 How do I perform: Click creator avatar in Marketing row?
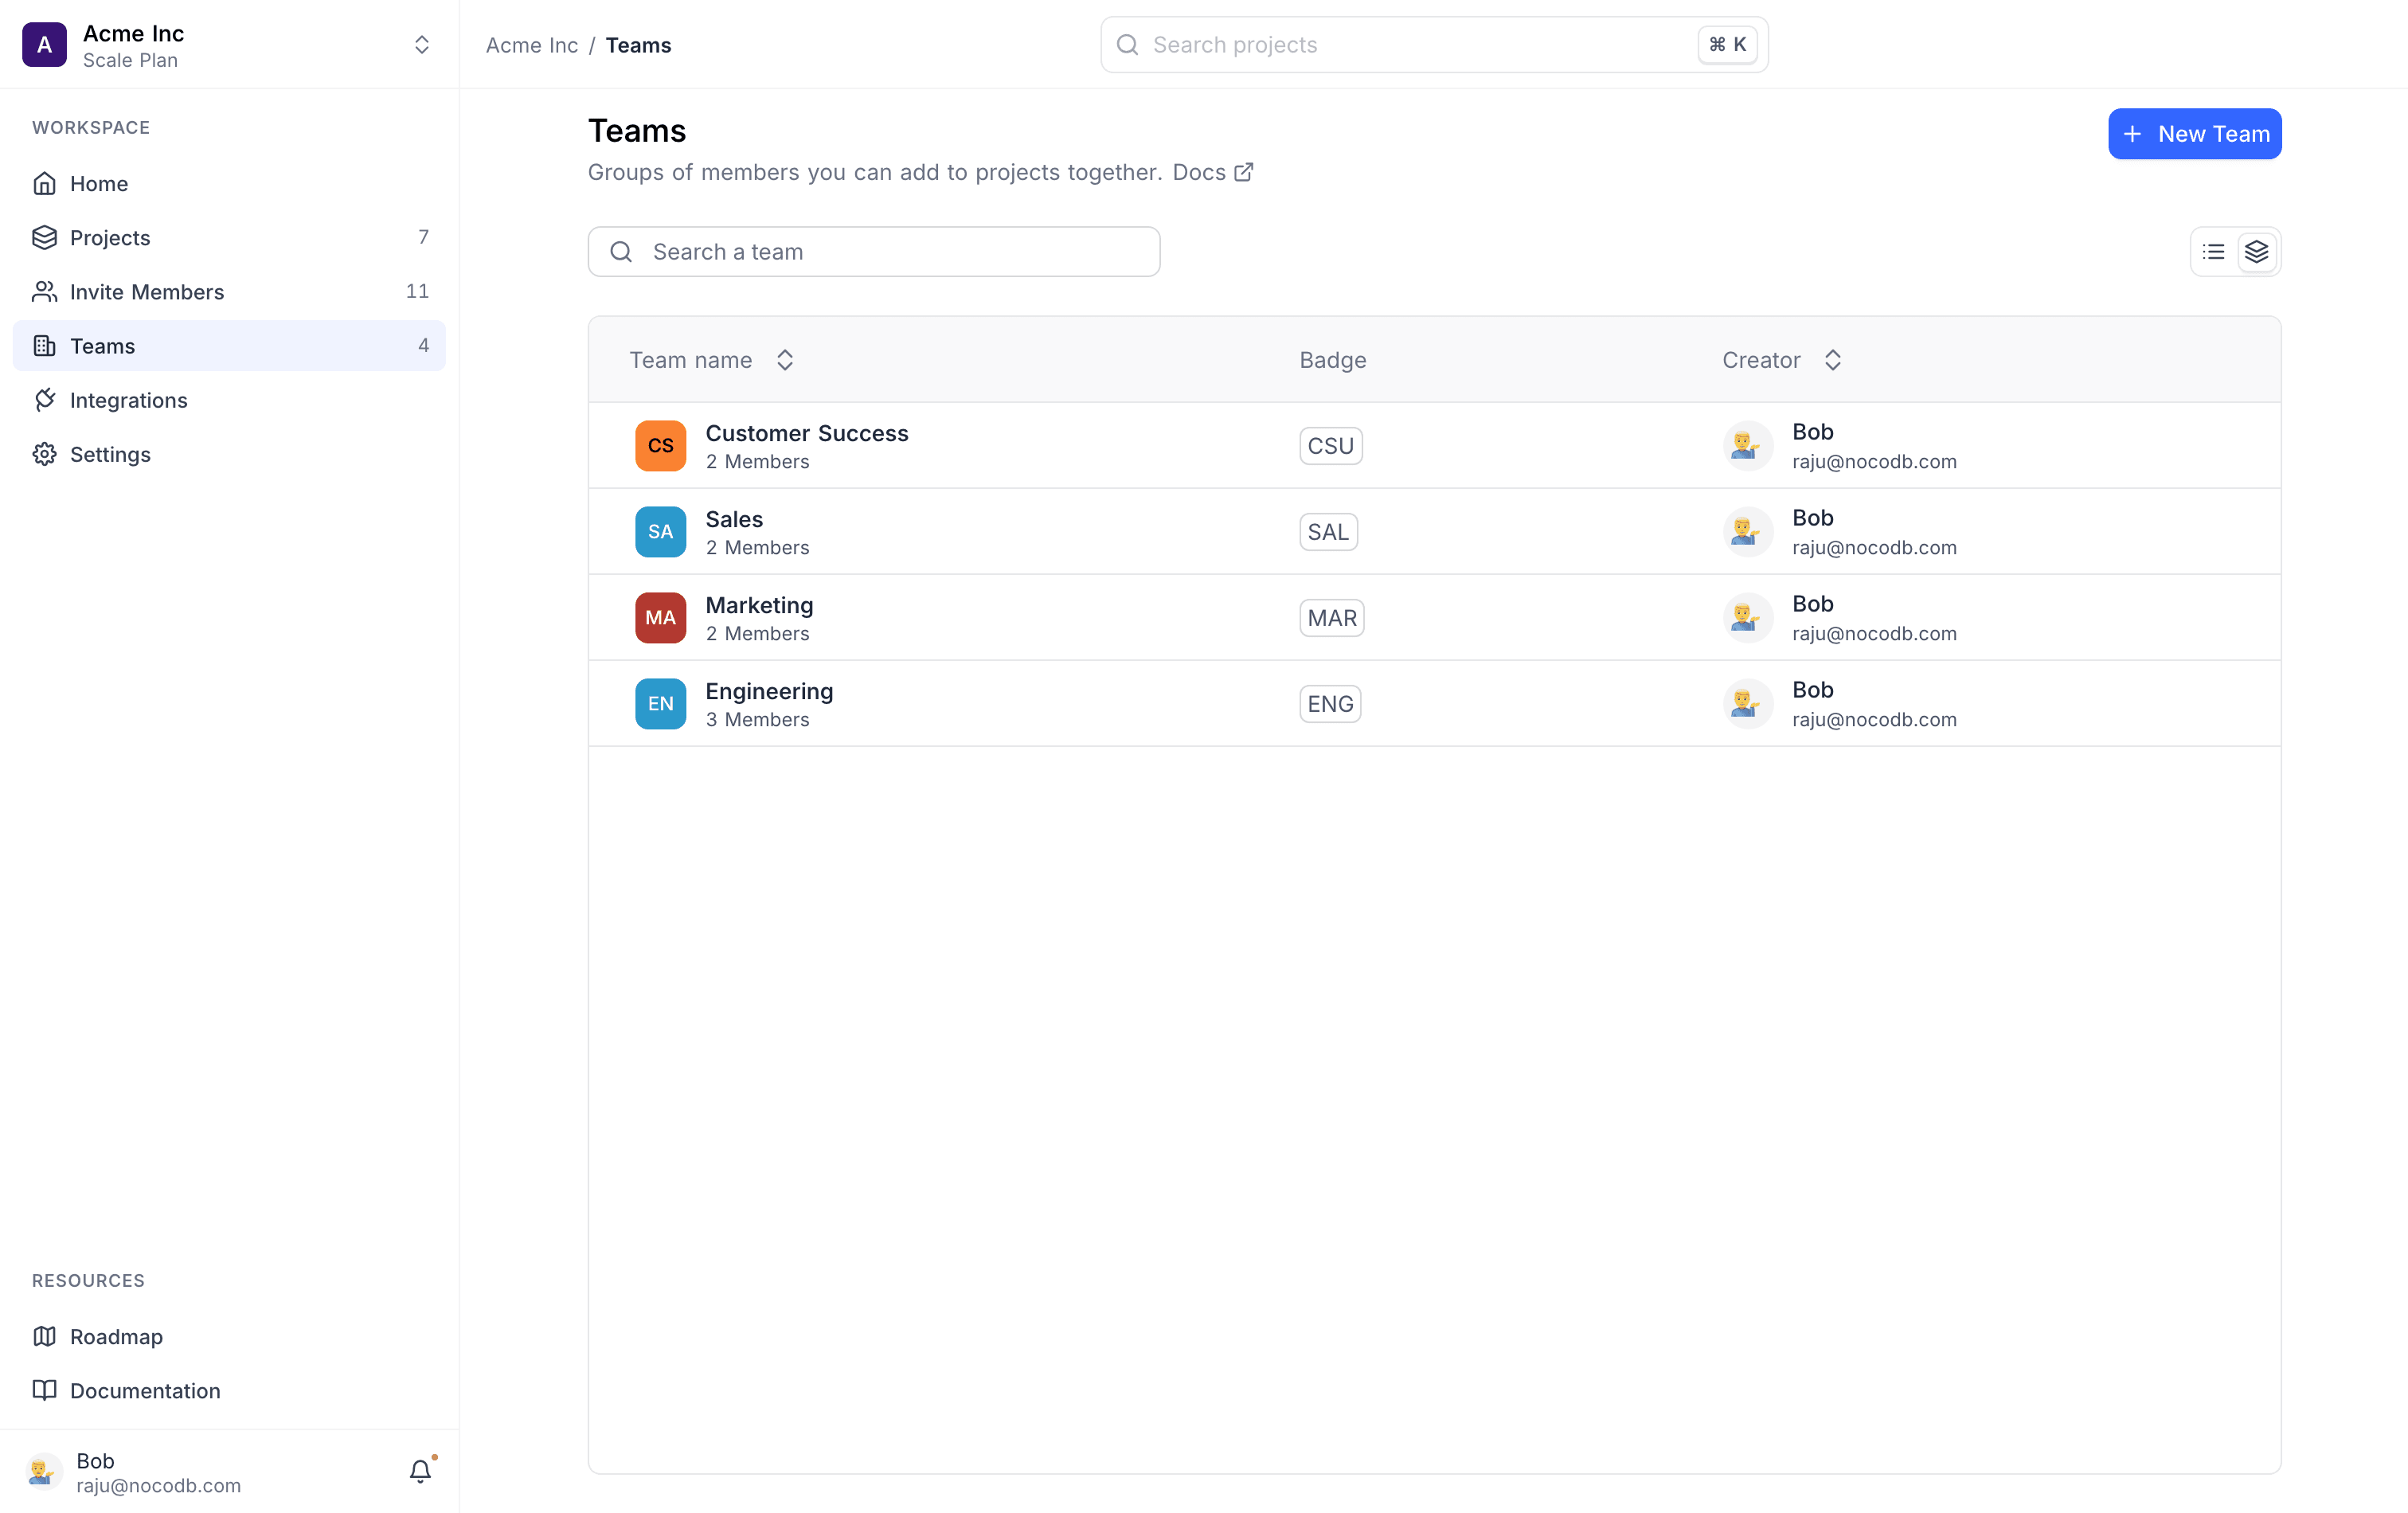1747,618
